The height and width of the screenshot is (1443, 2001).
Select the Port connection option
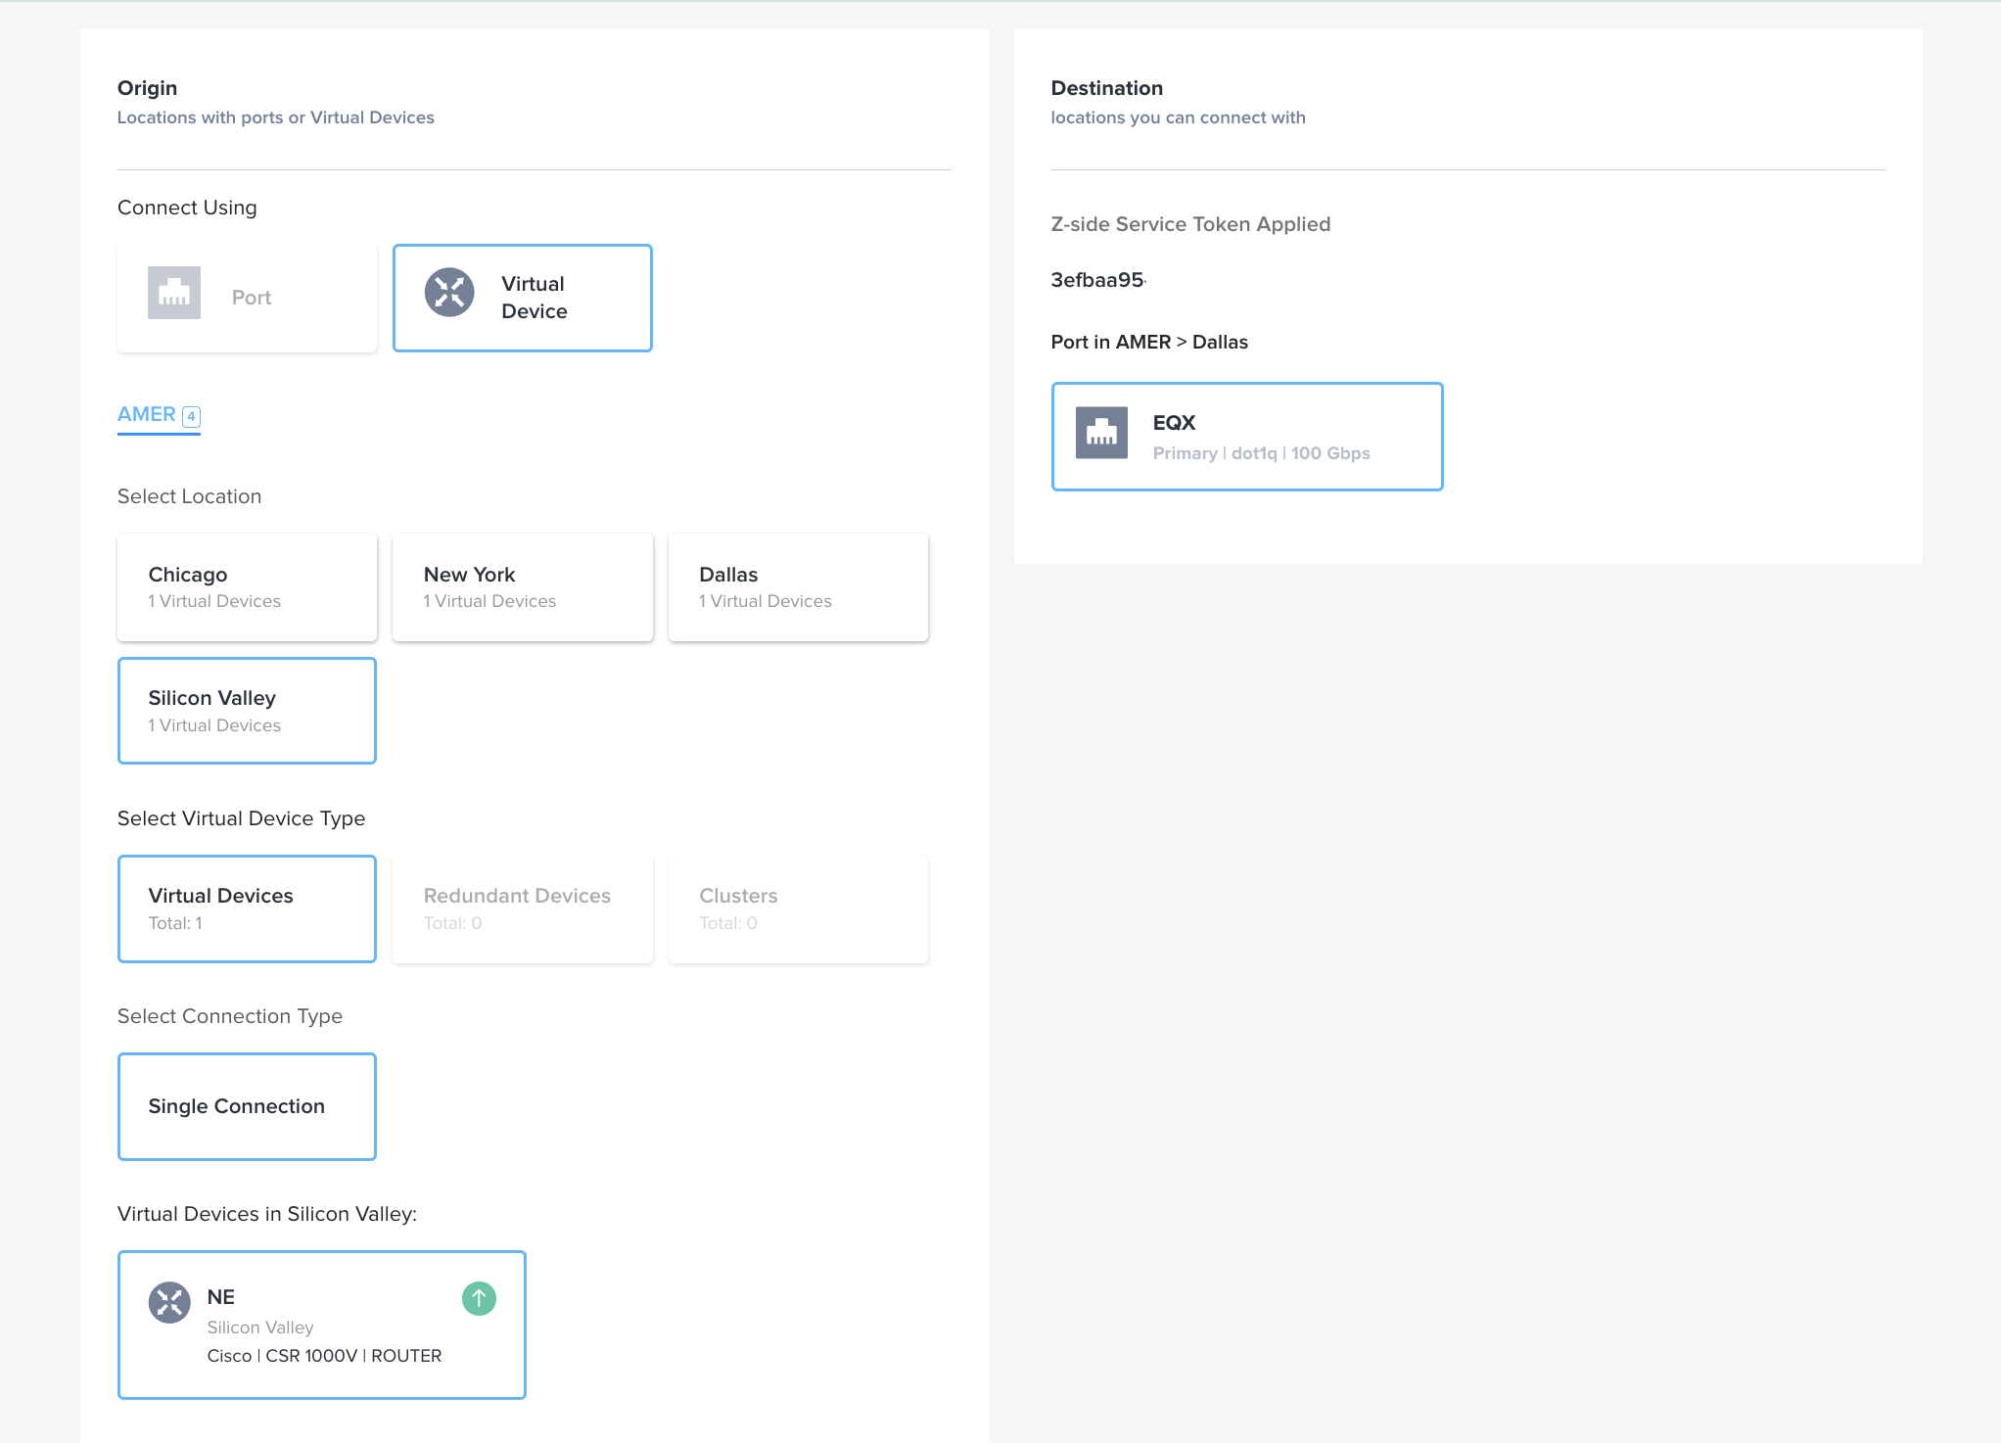point(247,299)
